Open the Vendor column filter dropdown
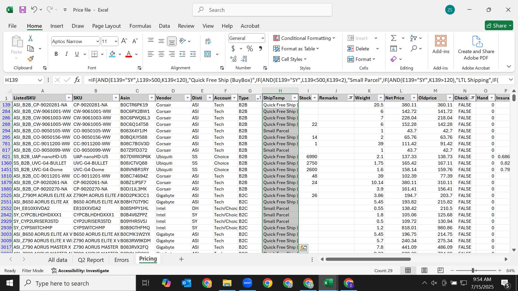The height and width of the screenshot is (291, 518). (x=188, y=98)
